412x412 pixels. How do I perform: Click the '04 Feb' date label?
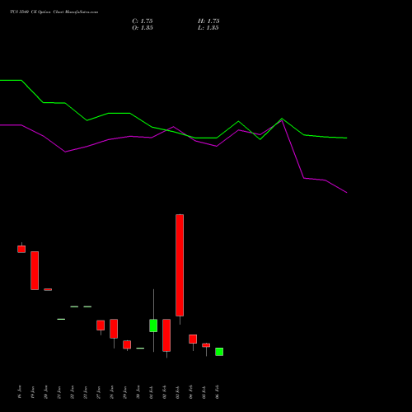(191, 391)
